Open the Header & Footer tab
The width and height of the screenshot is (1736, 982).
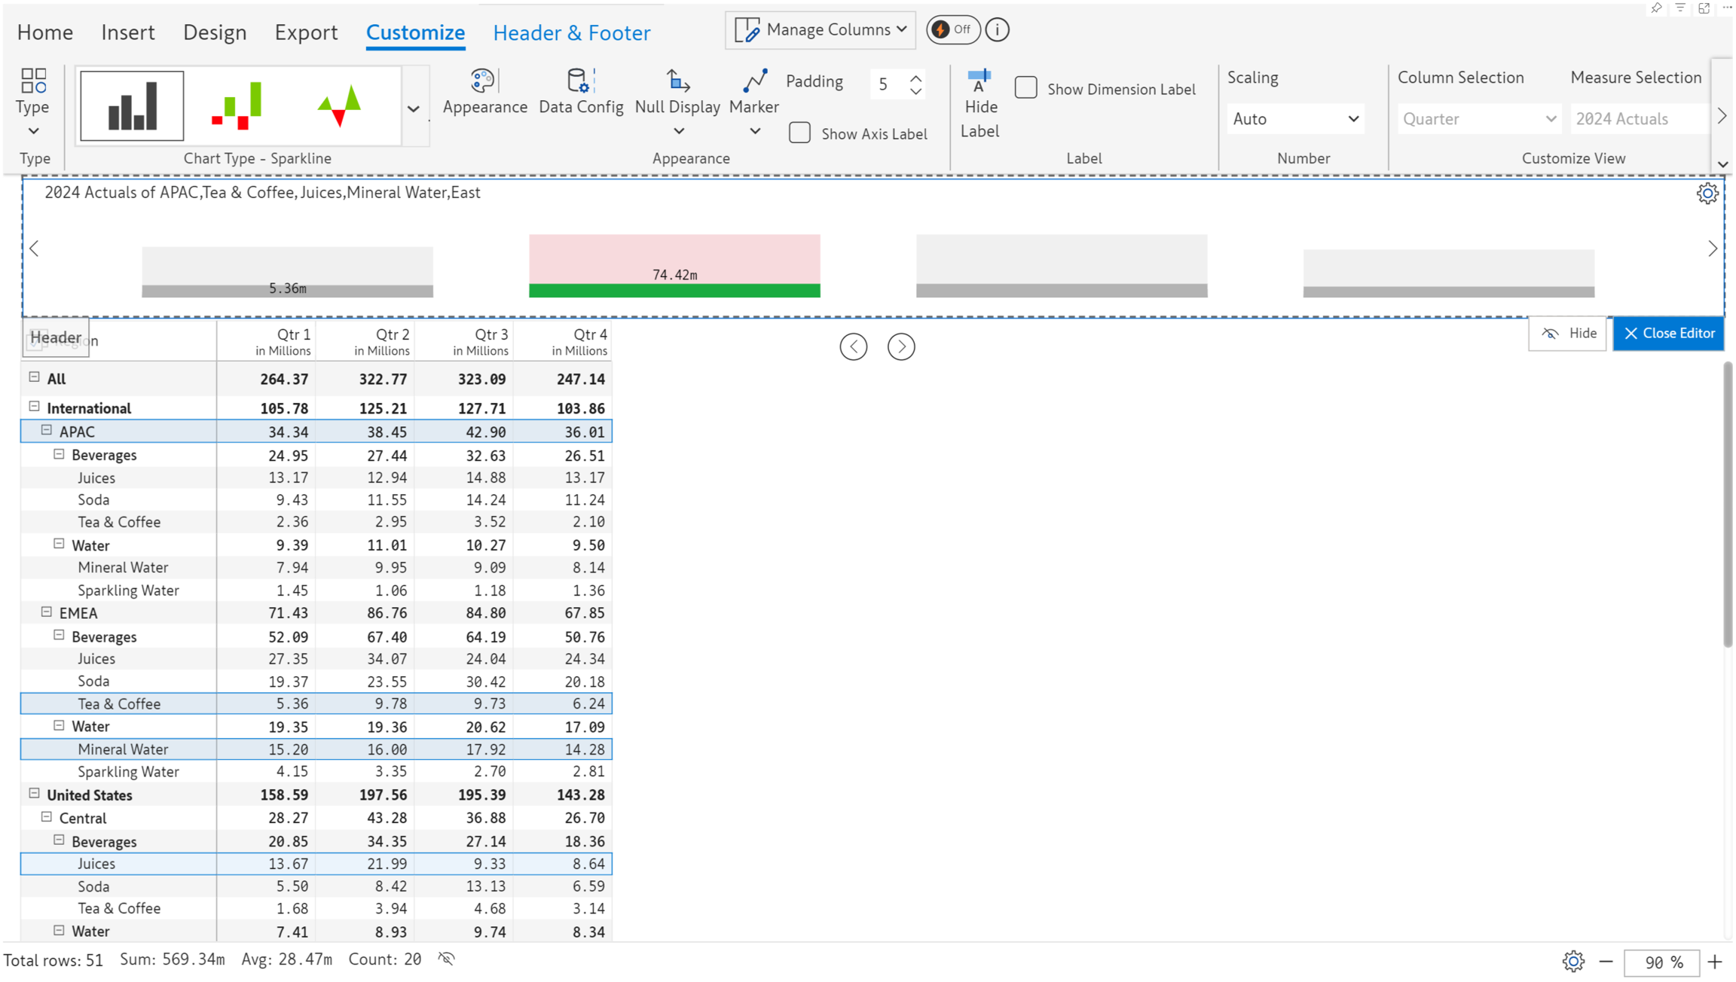point(571,32)
